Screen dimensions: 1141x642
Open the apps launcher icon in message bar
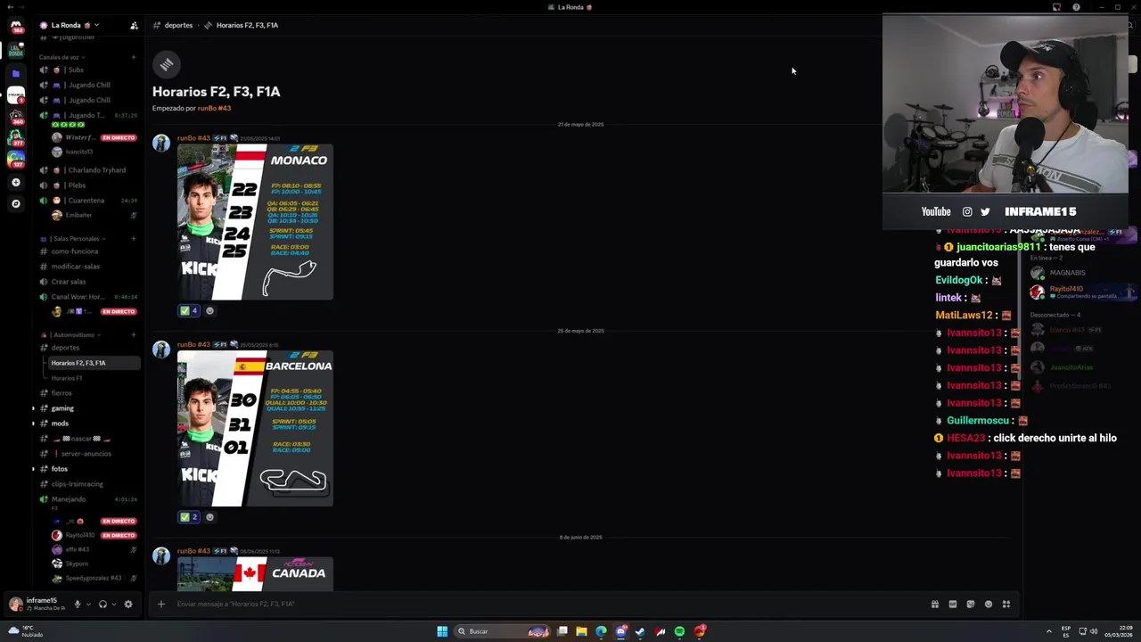[x=1006, y=604]
